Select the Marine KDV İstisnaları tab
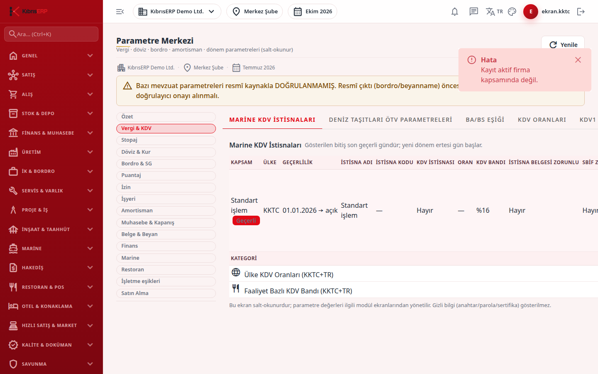Screen dimensions: 598x374 tap(272, 120)
